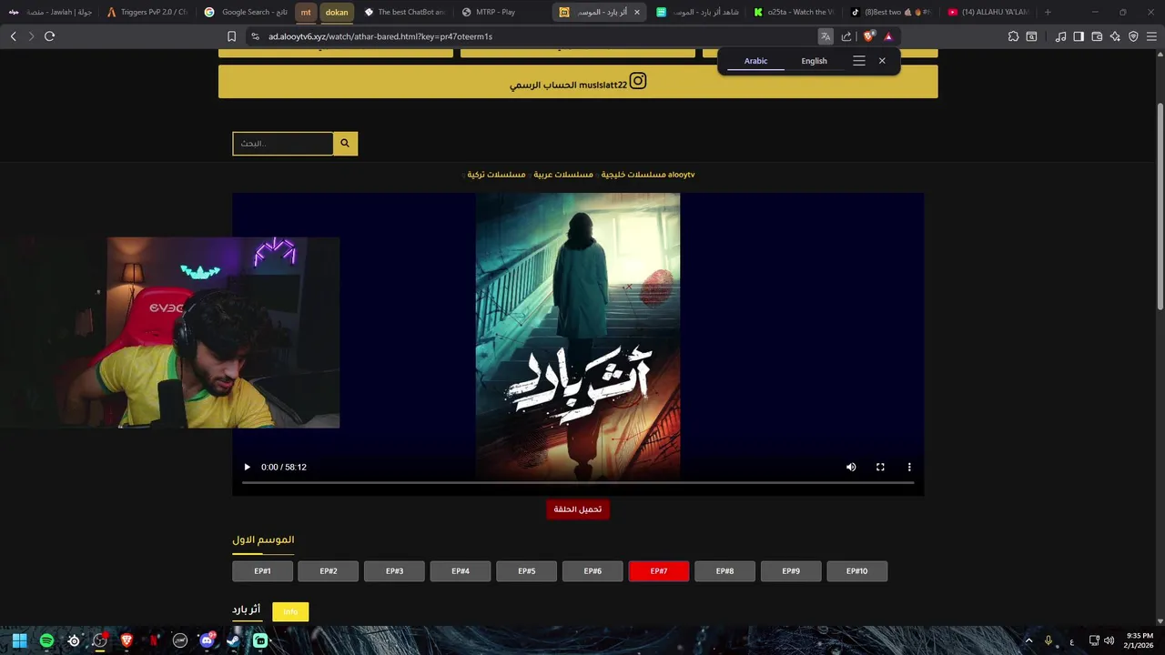The height and width of the screenshot is (655, 1165).
Task: Switch to MTRP - Play tab
Action: click(501, 12)
